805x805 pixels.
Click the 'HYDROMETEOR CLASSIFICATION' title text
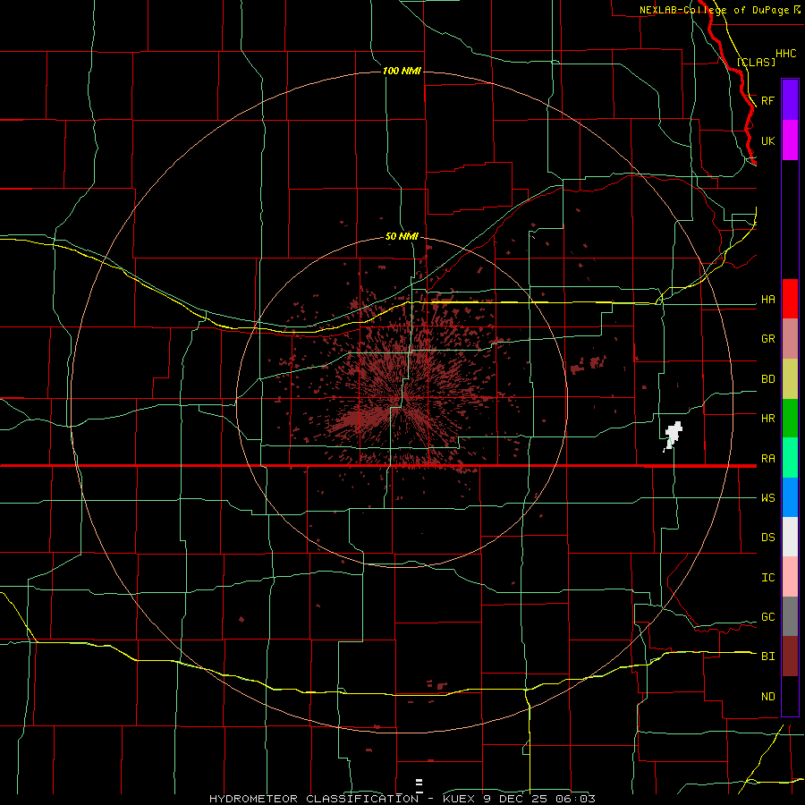coord(314,799)
